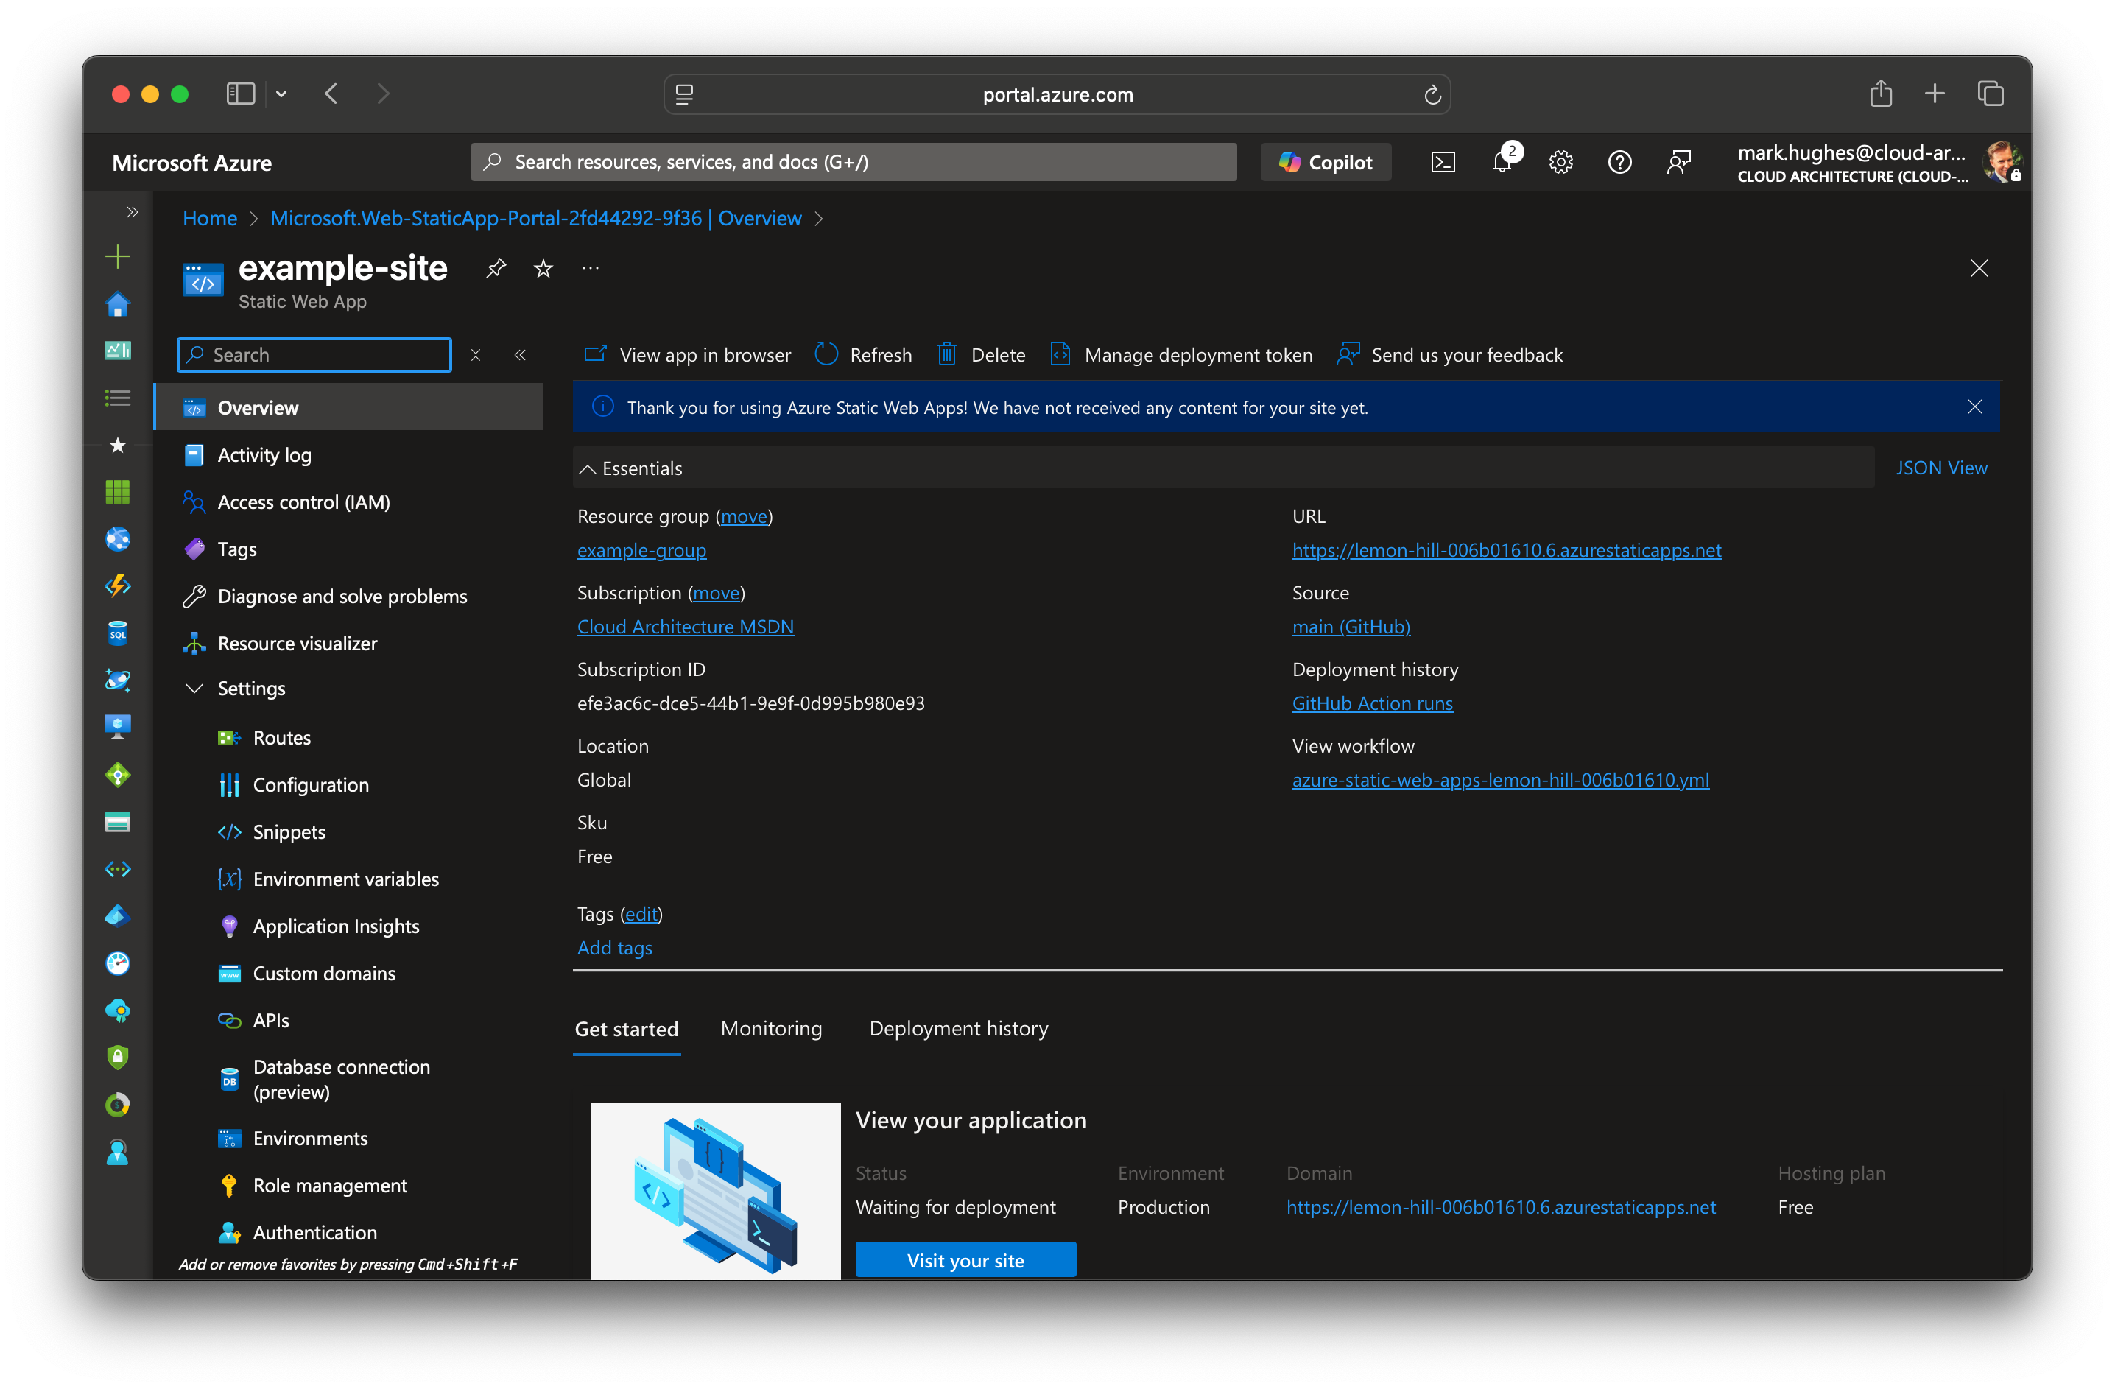Switch to Deployment history tab
The width and height of the screenshot is (2115, 1389).
click(958, 1028)
